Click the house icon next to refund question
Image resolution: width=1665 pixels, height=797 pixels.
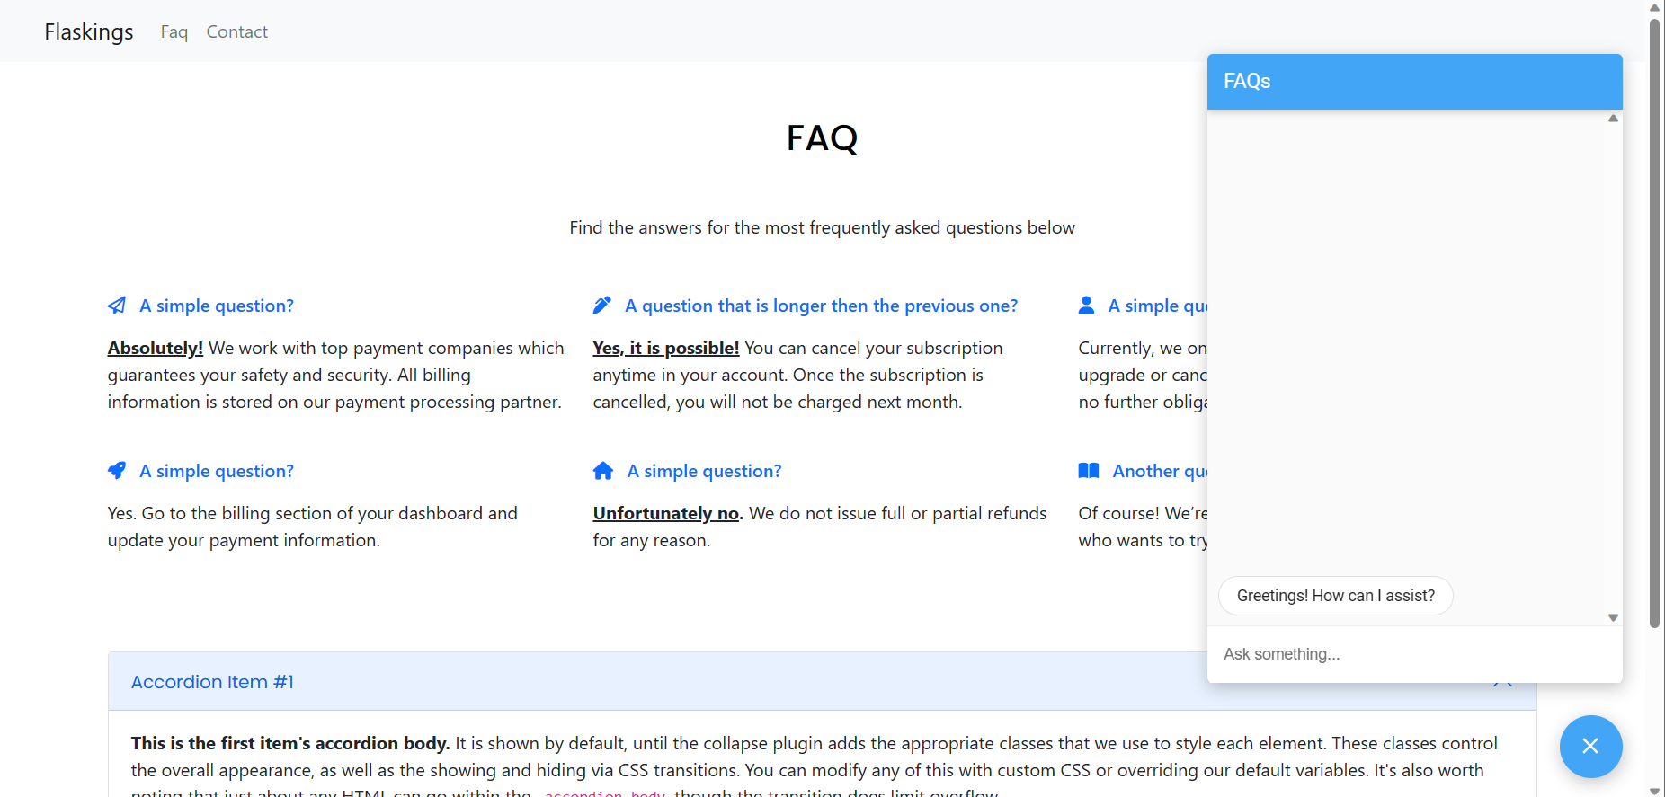tap(603, 471)
